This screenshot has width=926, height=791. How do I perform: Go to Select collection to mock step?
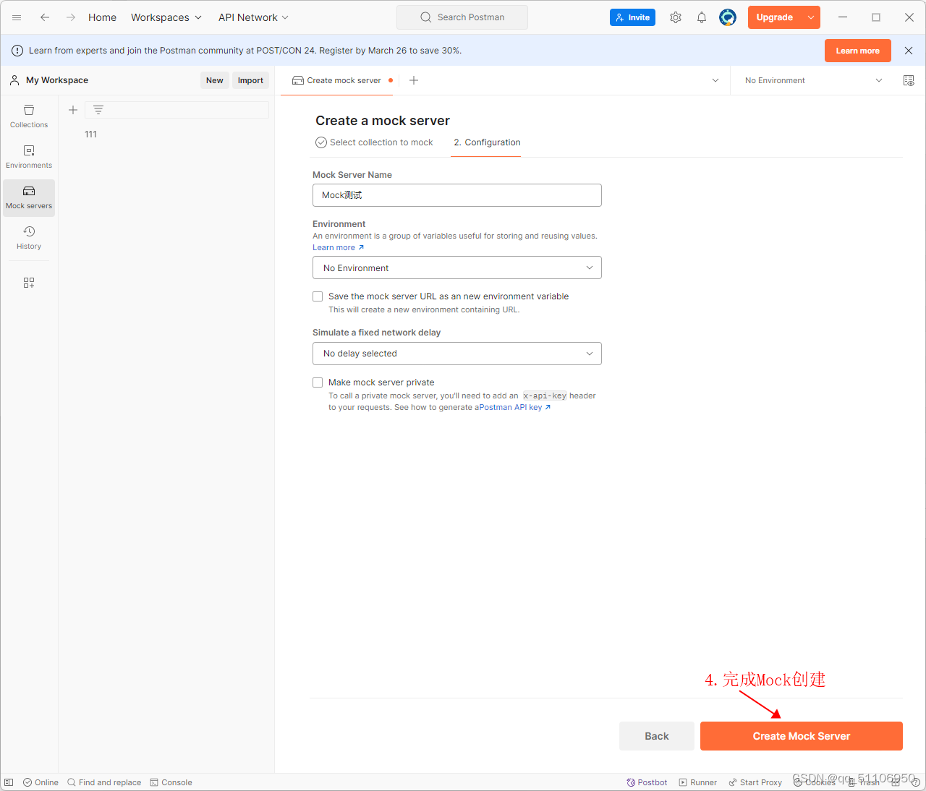click(x=374, y=142)
